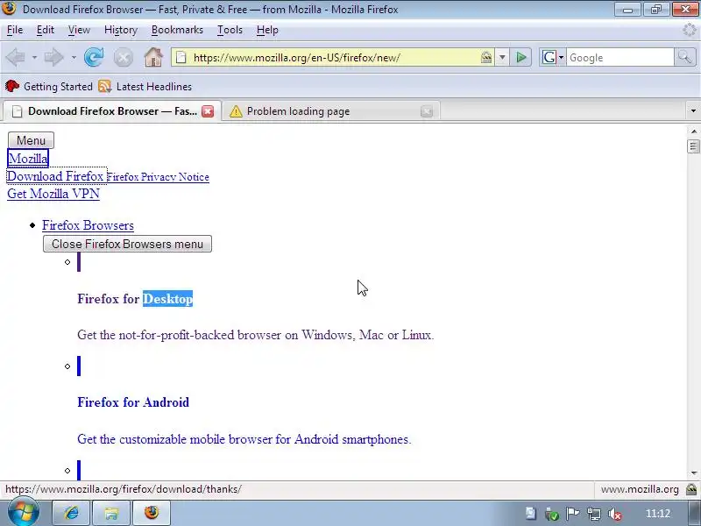Open the Edit menu
Viewport: 701px width, 526px height.
point(46,30)
